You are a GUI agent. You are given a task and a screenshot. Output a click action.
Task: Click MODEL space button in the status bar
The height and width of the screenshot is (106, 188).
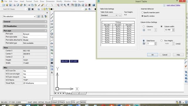(83, 102)
